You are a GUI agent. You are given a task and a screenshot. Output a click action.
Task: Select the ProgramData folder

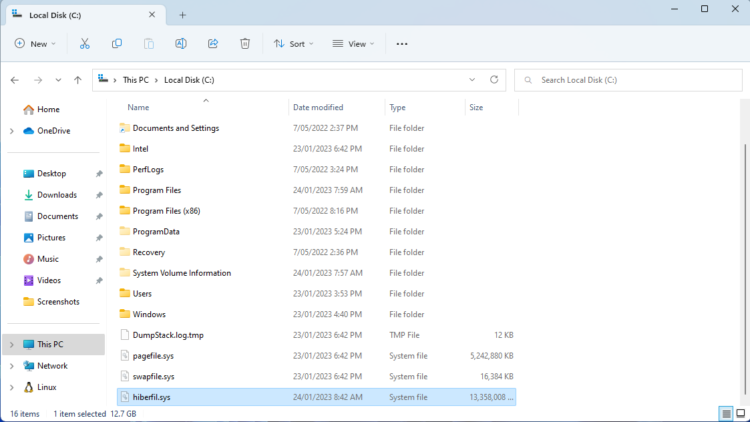pos(317,232)
